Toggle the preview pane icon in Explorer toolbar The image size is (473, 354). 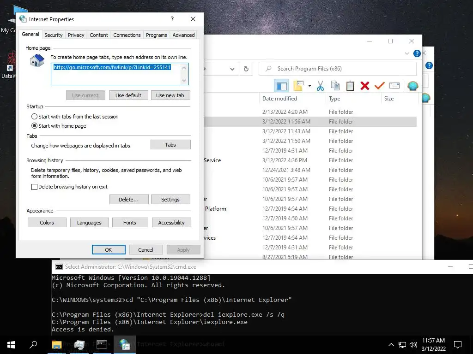(x=281, y=86)
